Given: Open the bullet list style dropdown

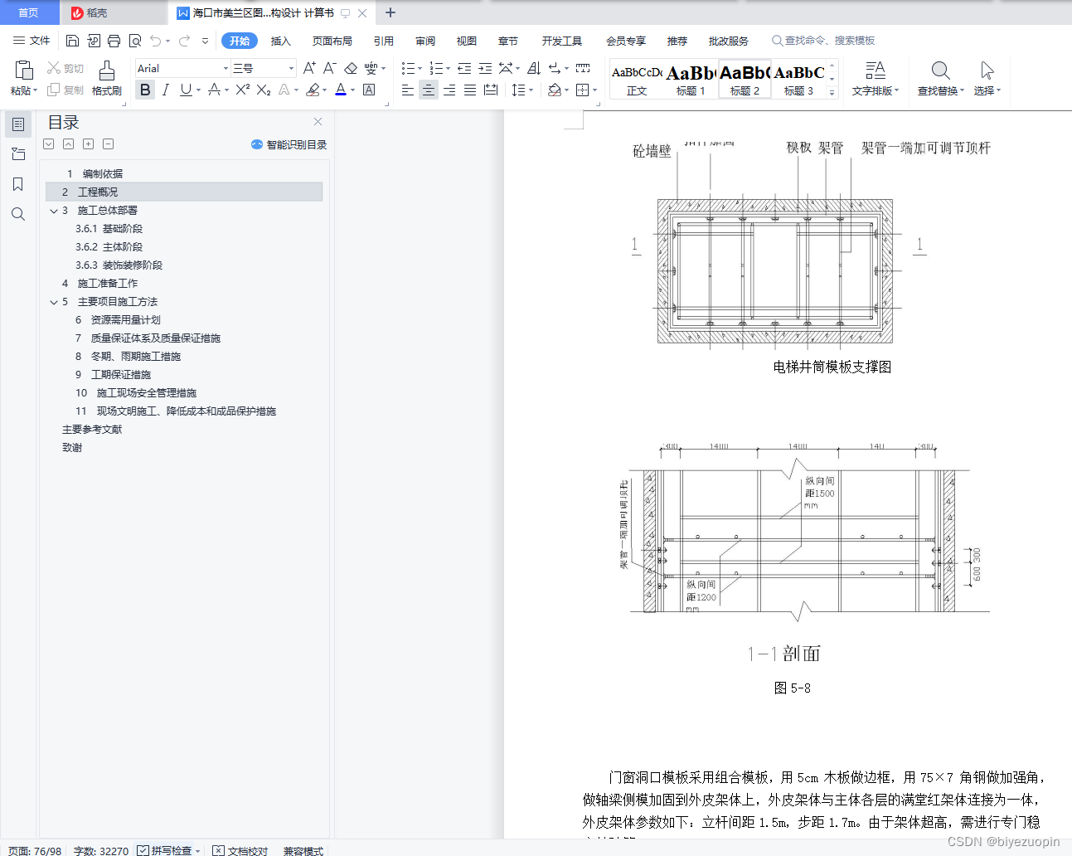Looking at the screenshot, I should 420,68.
